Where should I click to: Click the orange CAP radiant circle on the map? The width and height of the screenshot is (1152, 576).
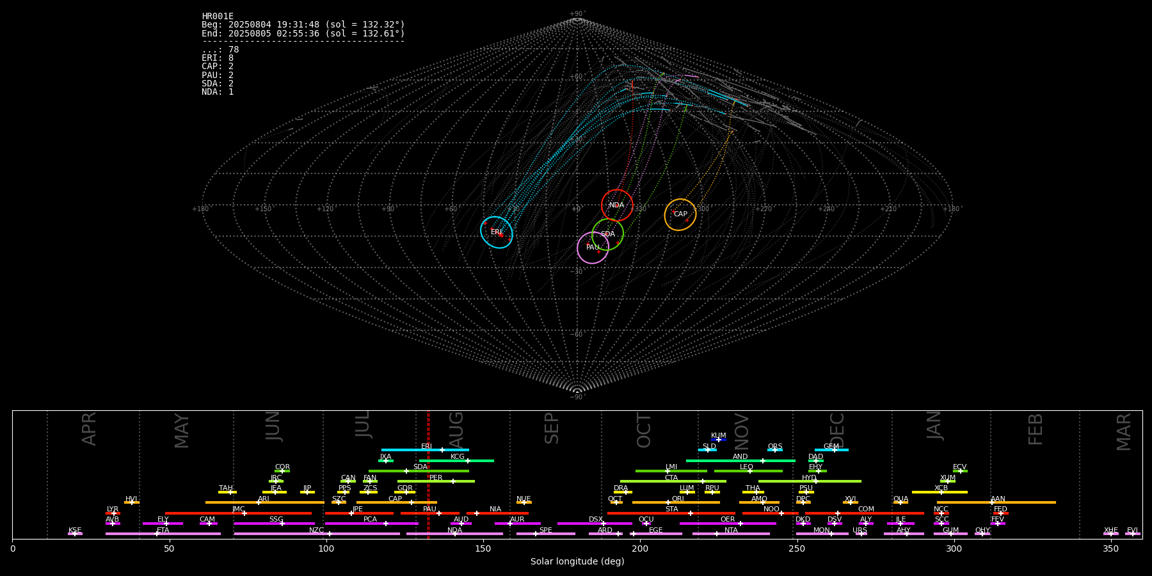click(x=680, y=214)
